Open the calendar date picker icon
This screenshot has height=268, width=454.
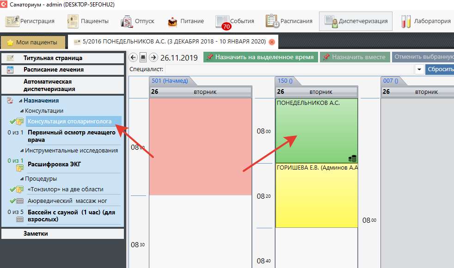pos(143,57)
